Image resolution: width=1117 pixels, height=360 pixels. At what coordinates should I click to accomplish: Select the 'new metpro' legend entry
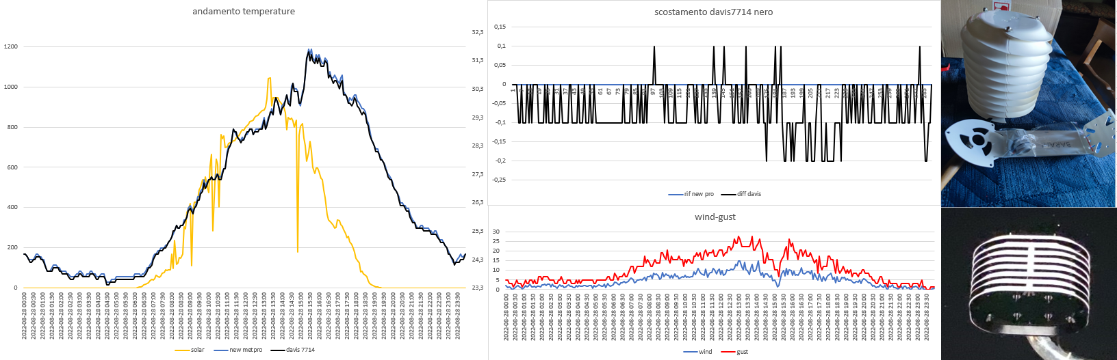(246, 350)
